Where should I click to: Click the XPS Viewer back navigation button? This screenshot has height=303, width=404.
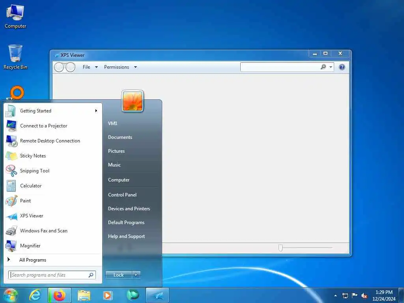[59, 67]
